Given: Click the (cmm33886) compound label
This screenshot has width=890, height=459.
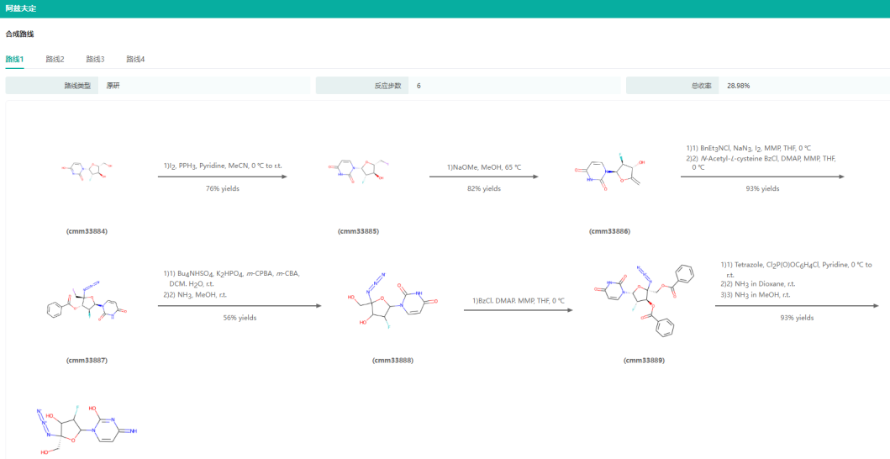Looking at the screenshot, I should (609, 232).
